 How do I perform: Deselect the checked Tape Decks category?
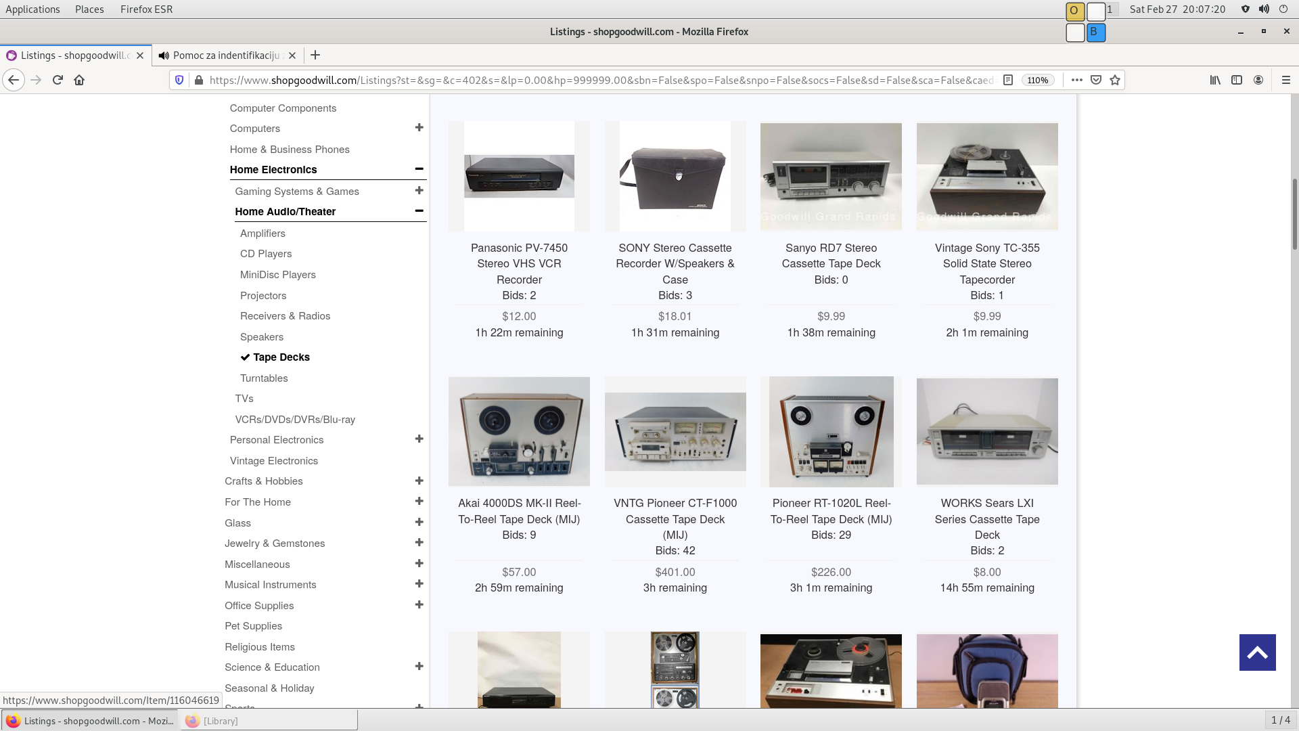point(275,357)
